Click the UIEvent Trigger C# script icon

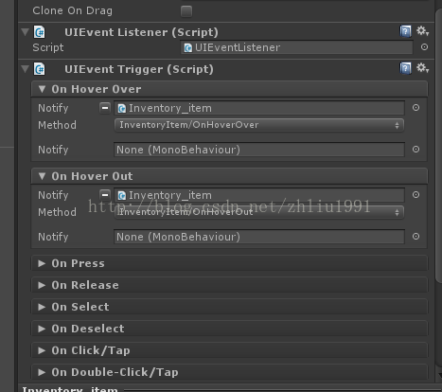tap(40, 69)
